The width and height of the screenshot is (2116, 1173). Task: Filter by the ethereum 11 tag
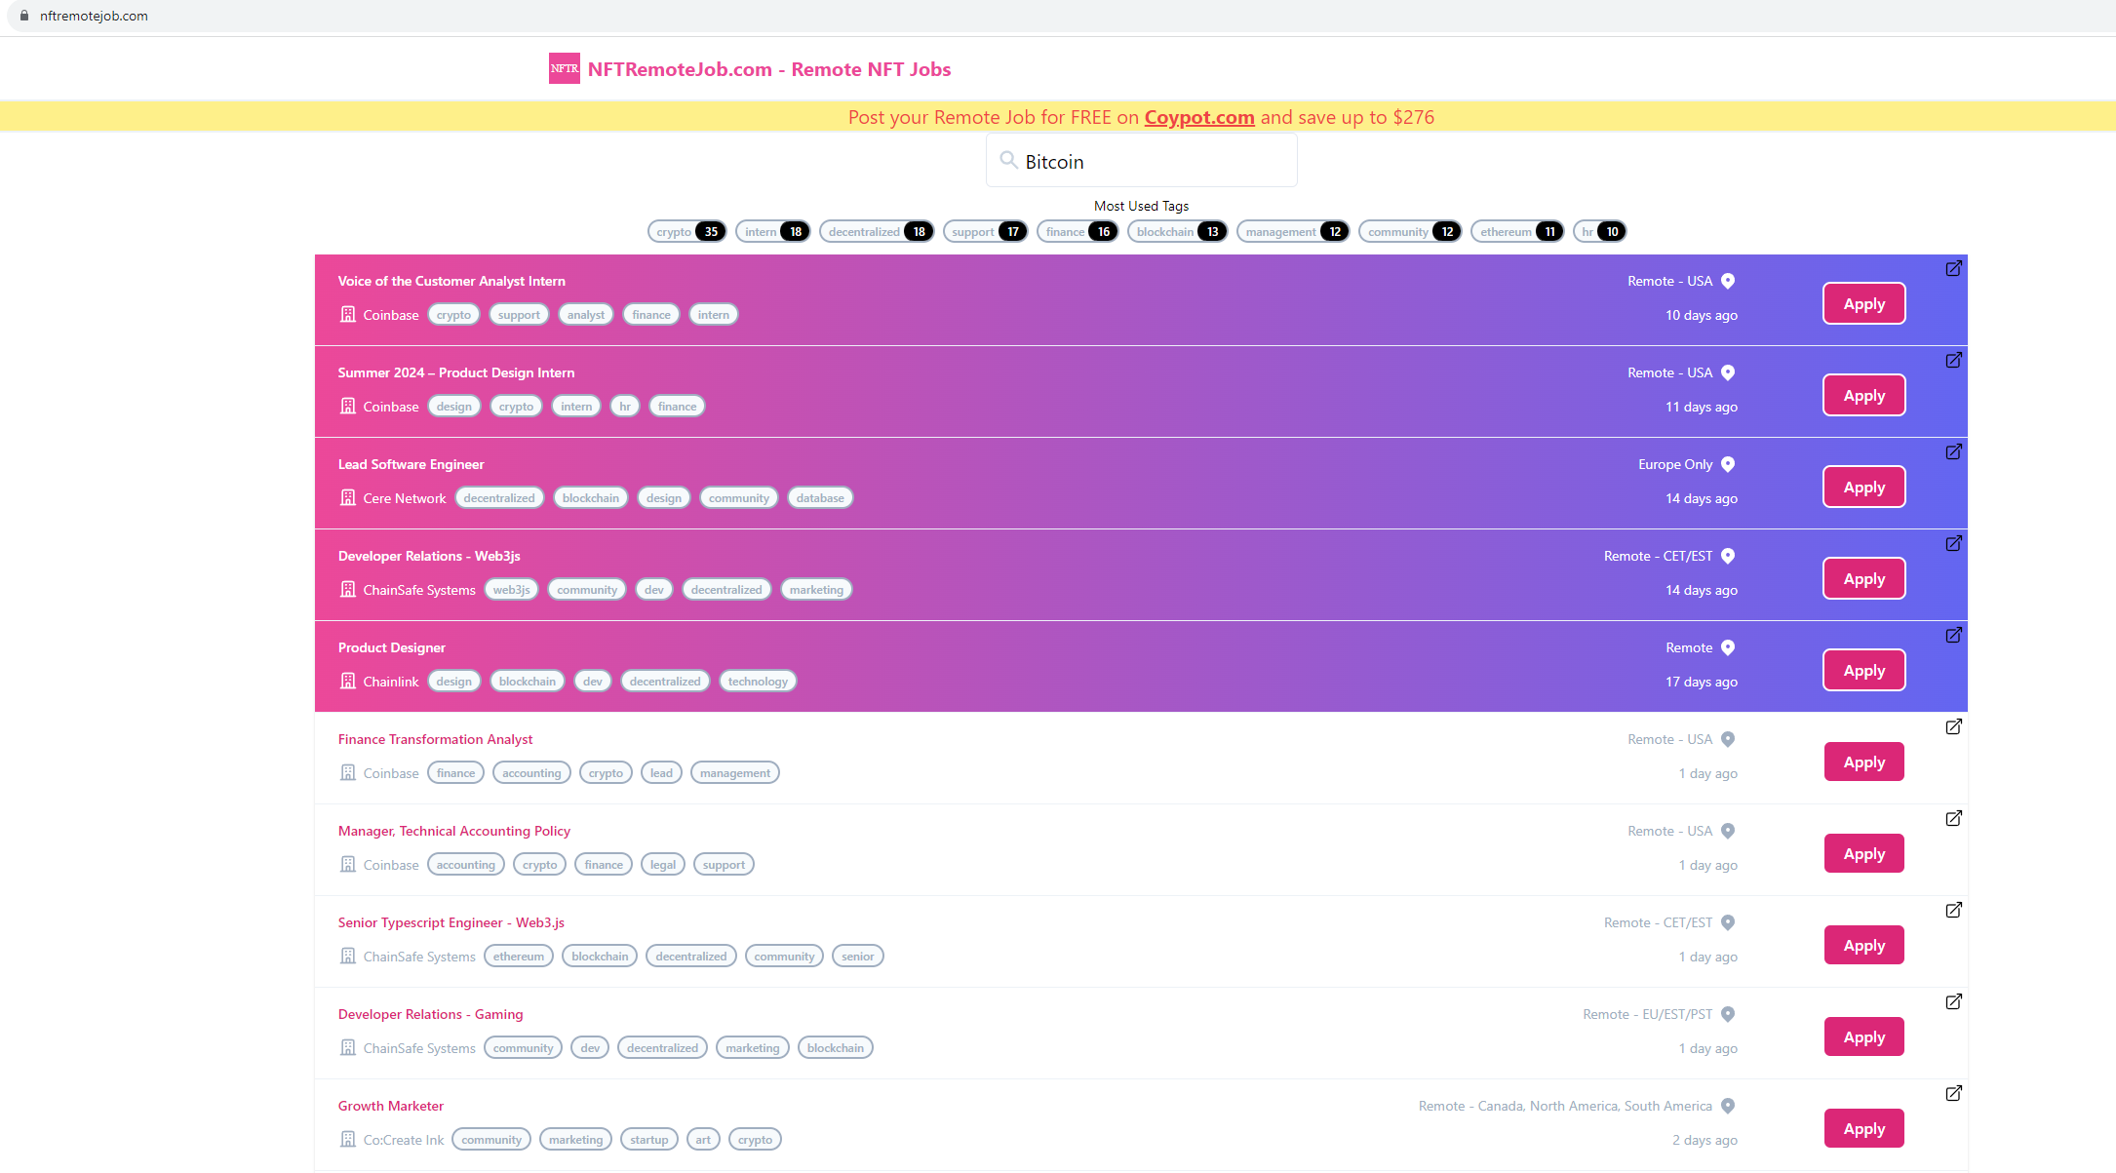pos(1516,231)
